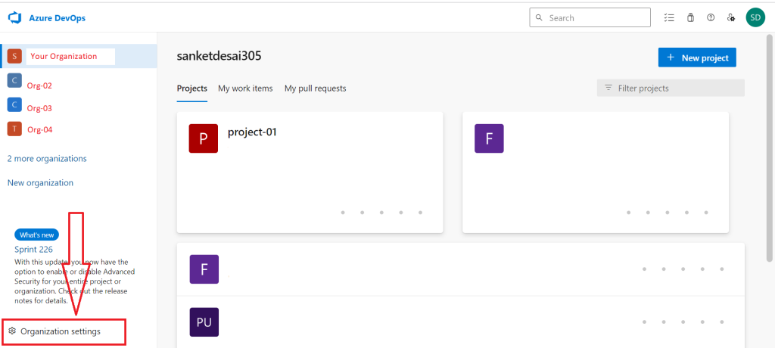Open the User settings icon
This screenshot has width=775, height=348.
[731, 17]
